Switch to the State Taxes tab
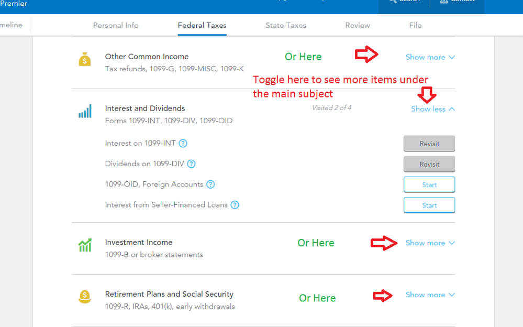This screenshot has width=523, height=327. pos(286,25)
